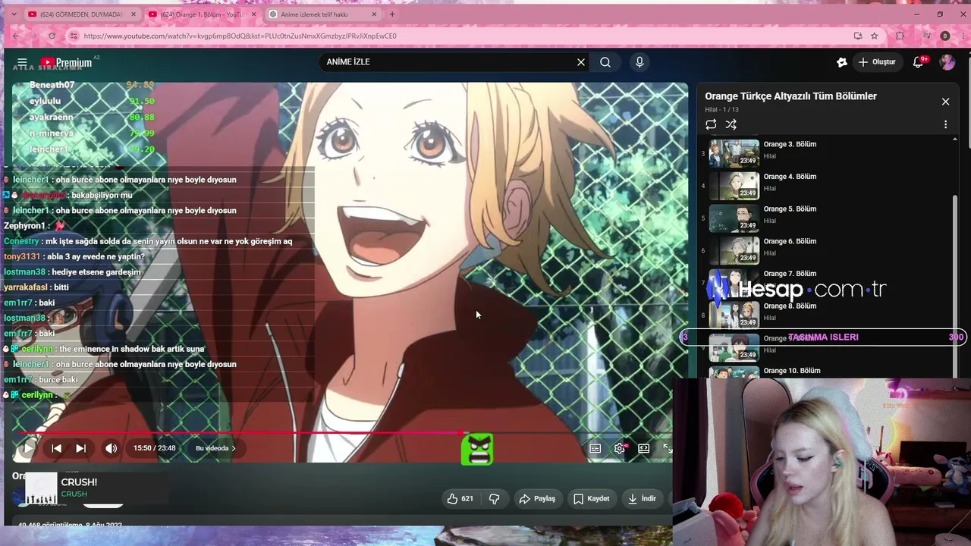Open the account avatar menu

click(x=947, y=62)
